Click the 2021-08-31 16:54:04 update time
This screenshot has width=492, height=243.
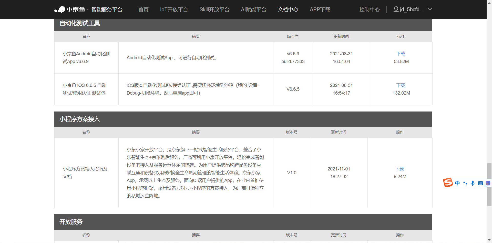click(341, 58)
